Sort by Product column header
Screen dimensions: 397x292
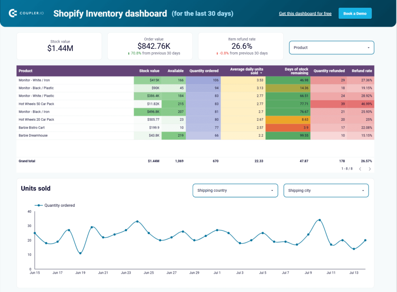(25, 71)
